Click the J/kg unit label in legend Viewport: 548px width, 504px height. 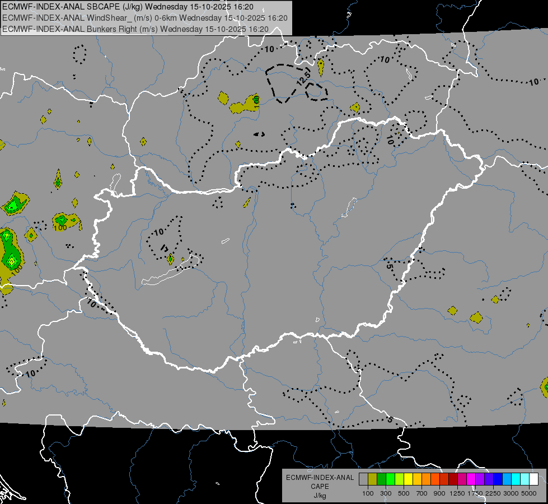[320, 496]
